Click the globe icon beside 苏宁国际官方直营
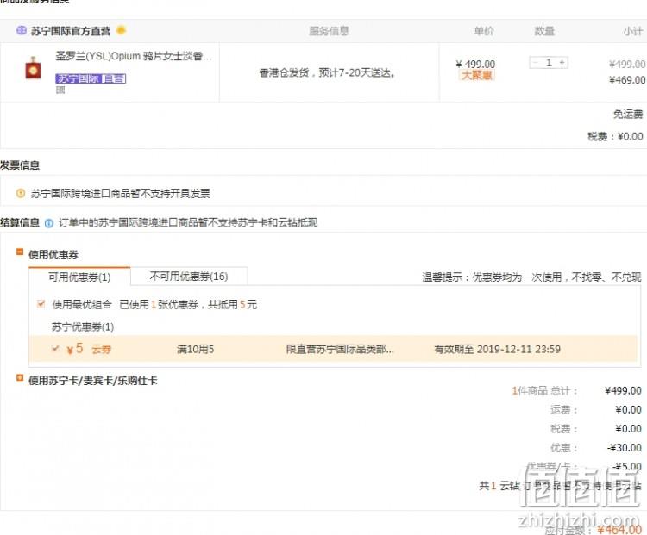Image resolution: width=647 pixels, height=535 pixels. (21, 30)
